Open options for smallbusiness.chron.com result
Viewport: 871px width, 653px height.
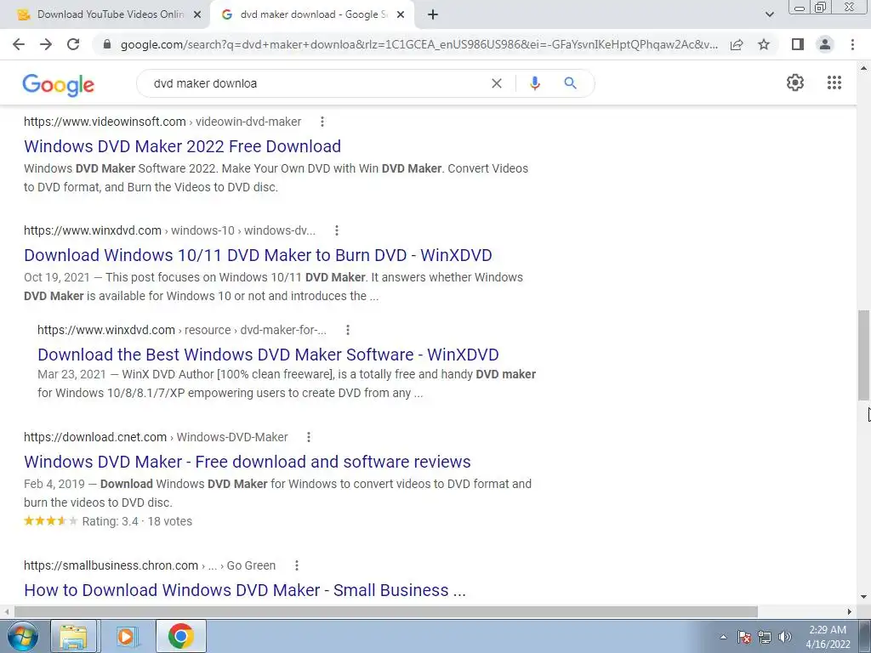pyautogui.click(x=297, y=565)
